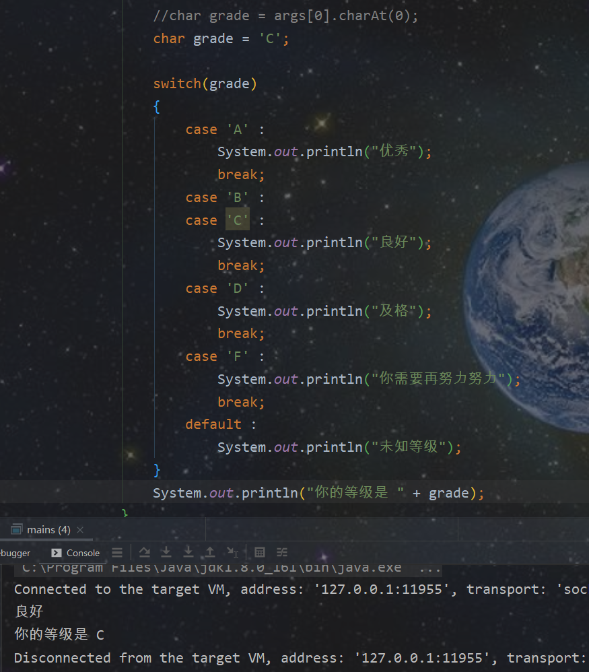
Task: Click the Step Out debug icon
Action: tap(210, 553)
